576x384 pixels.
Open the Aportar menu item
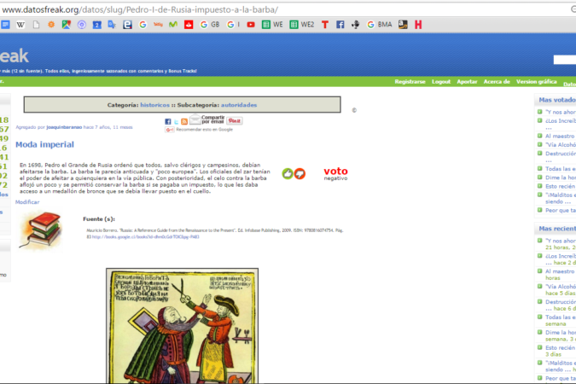click(x=467, y=82)
